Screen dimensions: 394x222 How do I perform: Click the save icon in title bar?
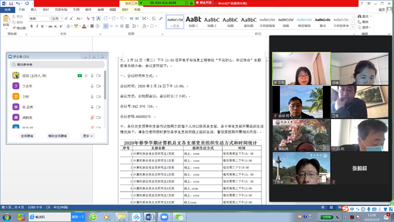coord(11,3)
